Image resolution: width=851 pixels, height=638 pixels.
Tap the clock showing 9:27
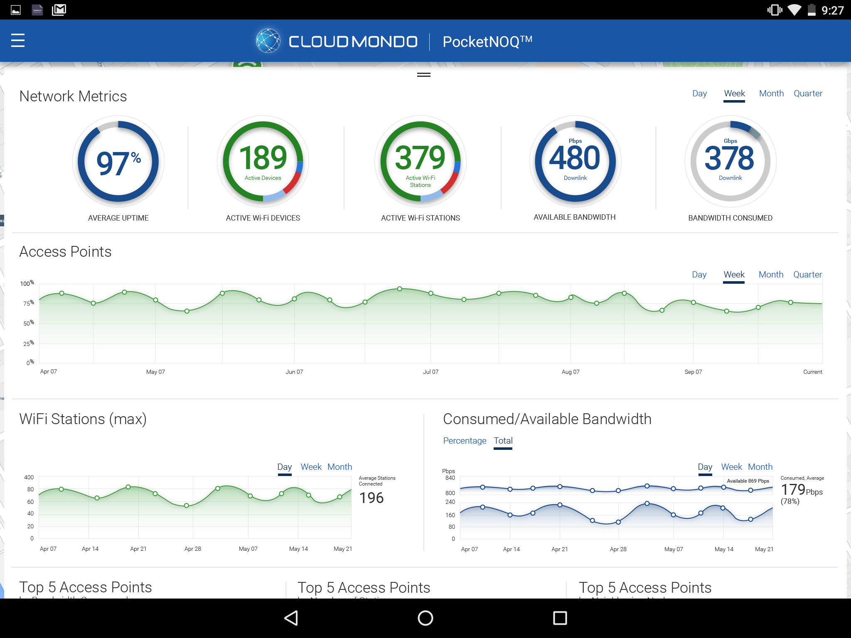832,10
